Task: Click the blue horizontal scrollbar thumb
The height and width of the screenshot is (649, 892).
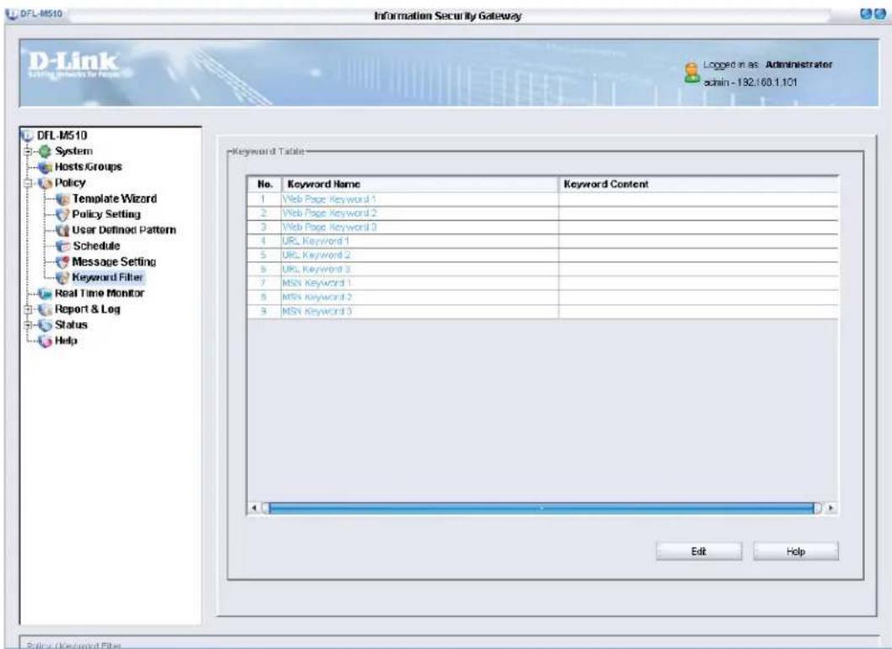Action: tap(542, 507)
